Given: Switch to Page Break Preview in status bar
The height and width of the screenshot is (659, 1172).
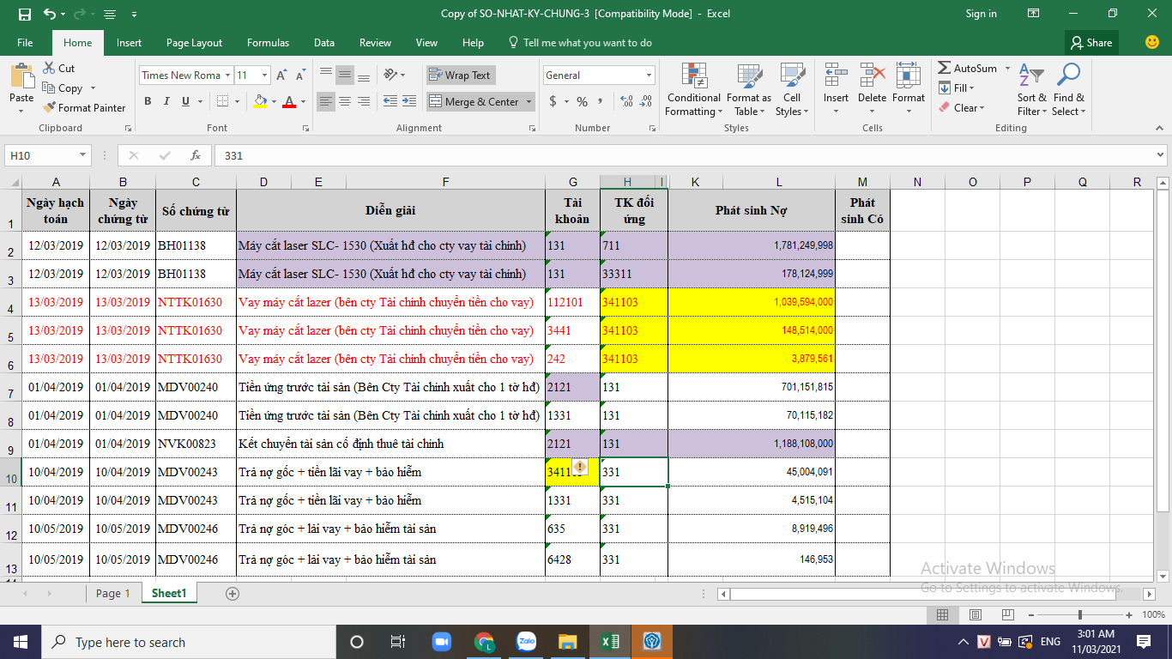Looking at the screenshot, I should [1007, 614].
